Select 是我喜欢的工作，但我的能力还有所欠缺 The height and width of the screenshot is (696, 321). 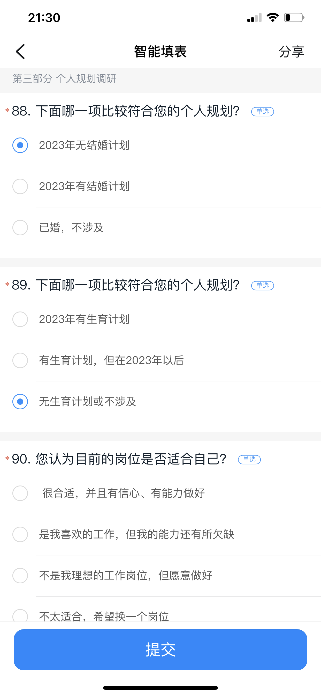point(20,534)
